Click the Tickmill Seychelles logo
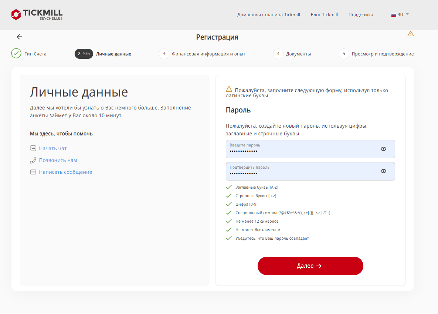438x314 pixels. [x=37, y=14]
